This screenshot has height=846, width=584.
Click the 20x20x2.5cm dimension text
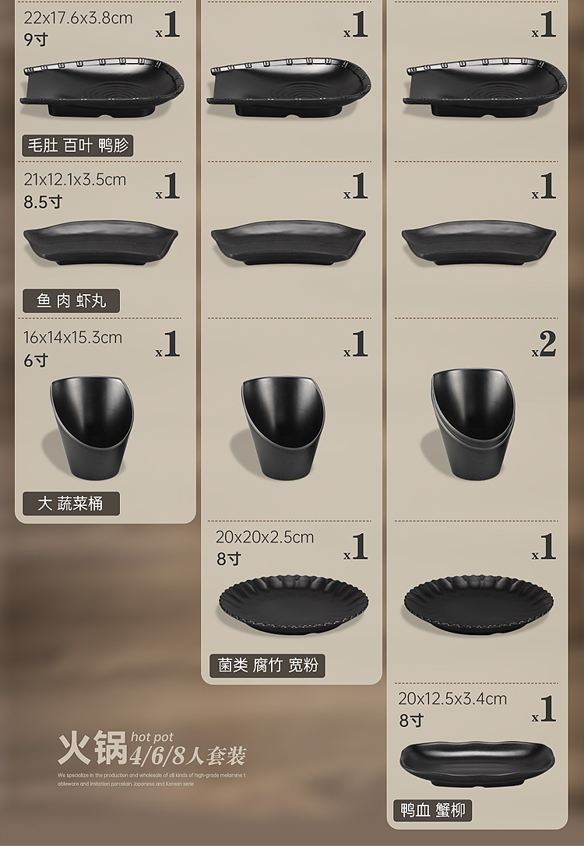click(x=265, y=537)
